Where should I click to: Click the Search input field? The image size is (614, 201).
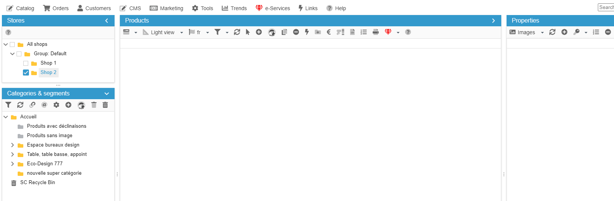606,8
